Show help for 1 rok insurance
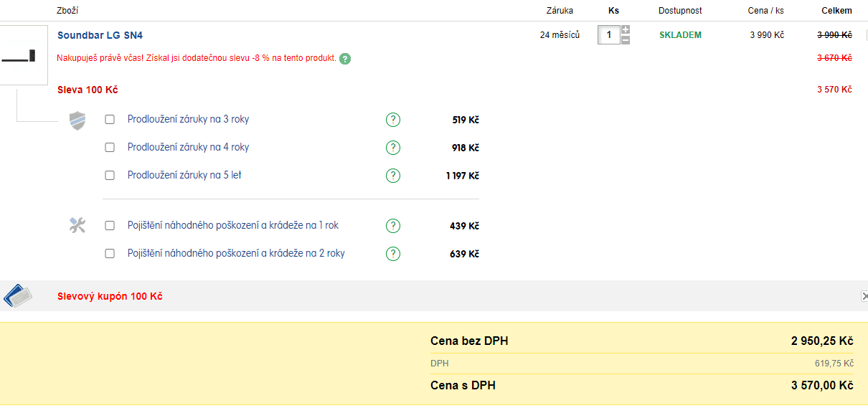The height and width of the screenshot is (408, 868). click(x=393, y=226)
